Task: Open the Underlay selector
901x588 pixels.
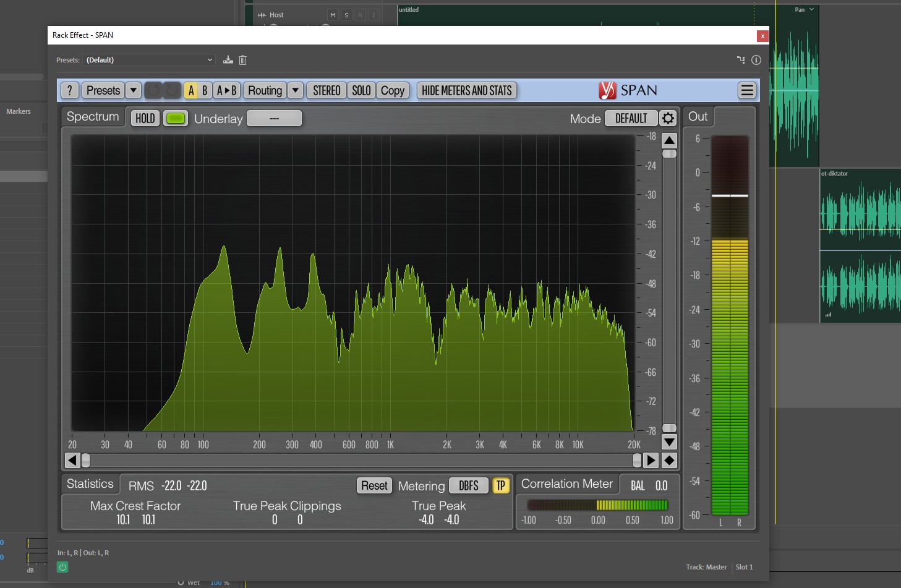Action: pyautogui.click(x=274, y=119)
